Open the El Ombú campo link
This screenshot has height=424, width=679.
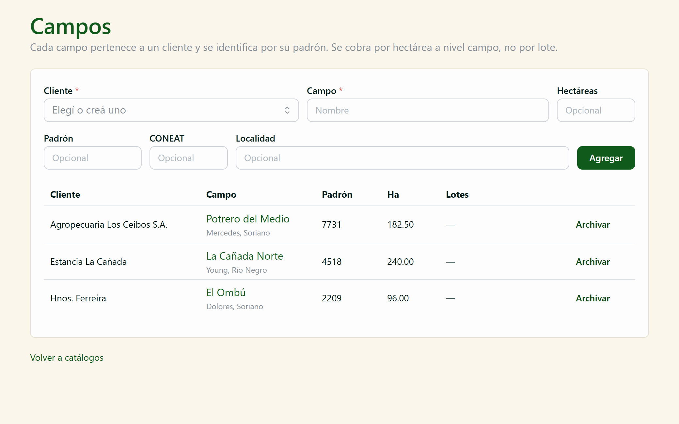pyautogui.click(x=226, y=293)
